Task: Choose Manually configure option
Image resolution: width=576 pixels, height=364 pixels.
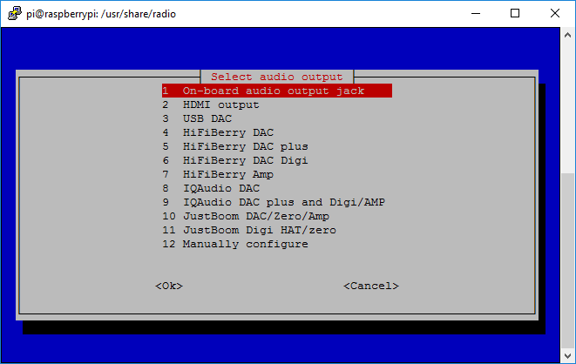Action: pos(245,244)
